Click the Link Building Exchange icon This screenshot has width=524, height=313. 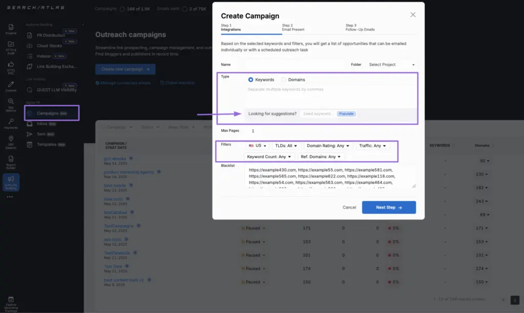coord(29,66)
